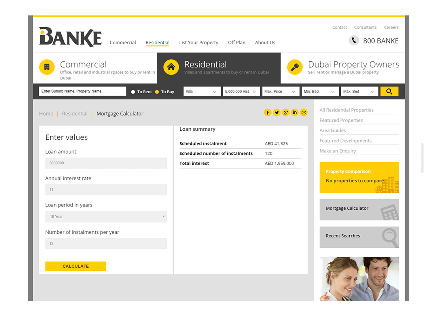Click the Dubai Property Owners key icon
Screen dimensions: 437x316
(x=295, y=67)
